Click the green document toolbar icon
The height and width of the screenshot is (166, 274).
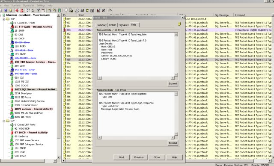click(60, 10)
